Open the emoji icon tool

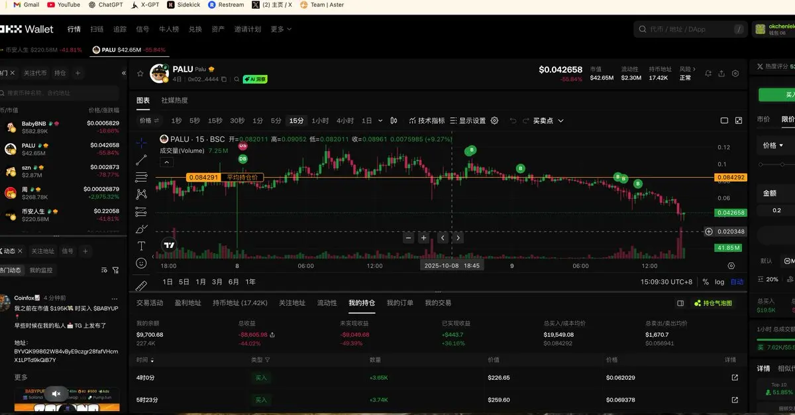[141, 263]
